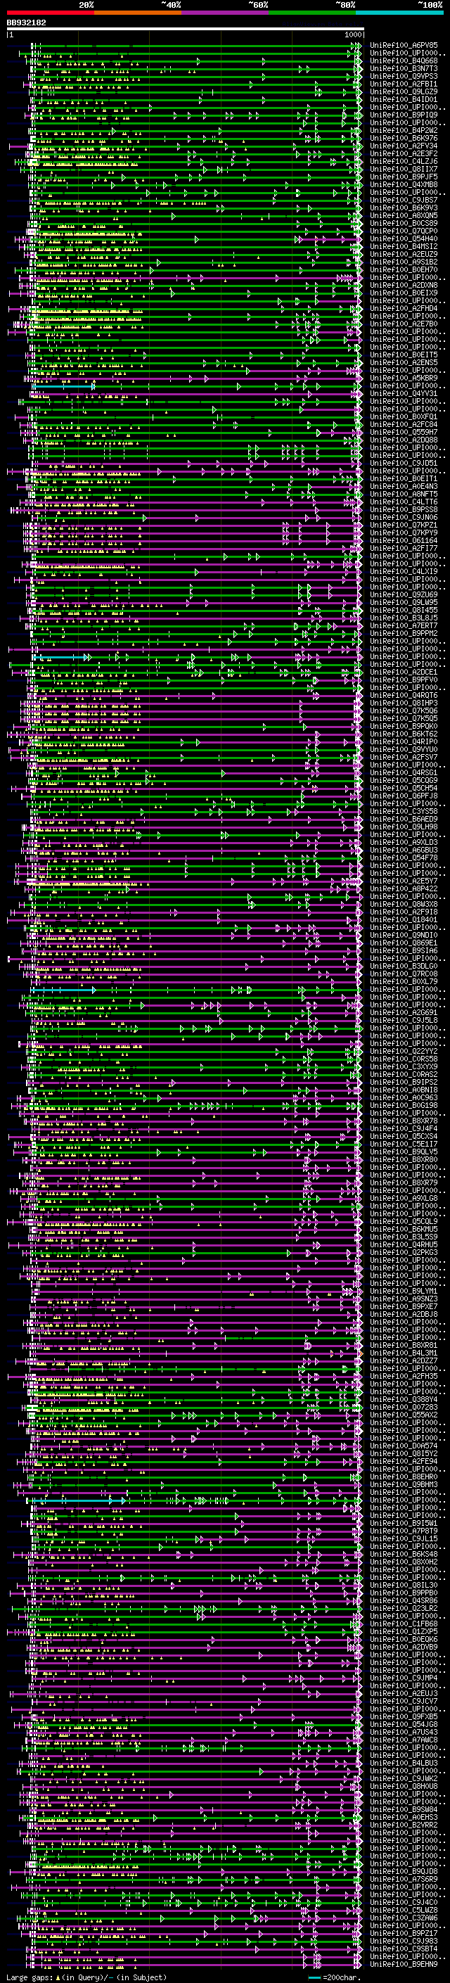Select hit label UniRef100_C3ZAW6

[x=404, y=1918]
